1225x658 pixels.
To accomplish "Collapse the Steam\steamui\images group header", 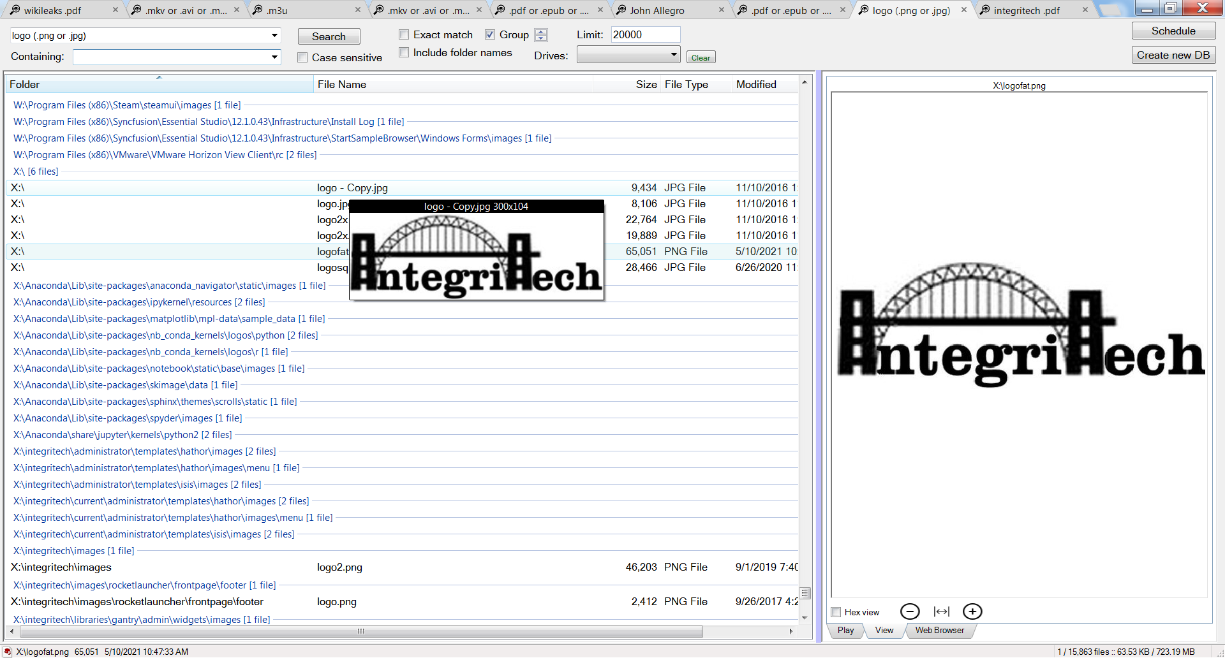I will click(x=127, y=105).
